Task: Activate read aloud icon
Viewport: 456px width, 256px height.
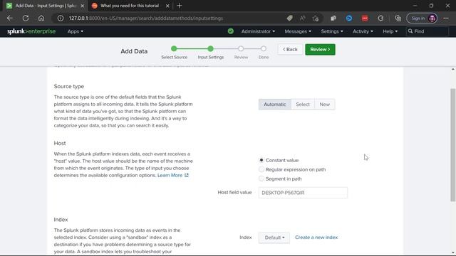Action: tap(302, 18)
